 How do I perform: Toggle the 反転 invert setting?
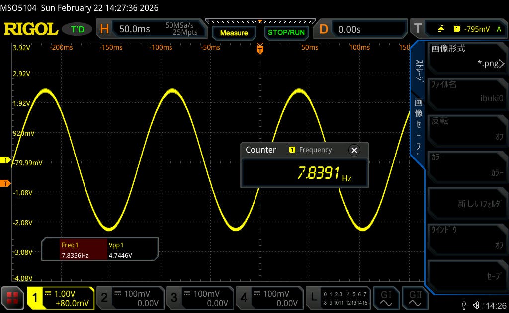[x=467, y=129]
